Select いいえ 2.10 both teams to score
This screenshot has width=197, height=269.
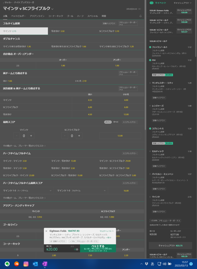(x=108, y=81)
